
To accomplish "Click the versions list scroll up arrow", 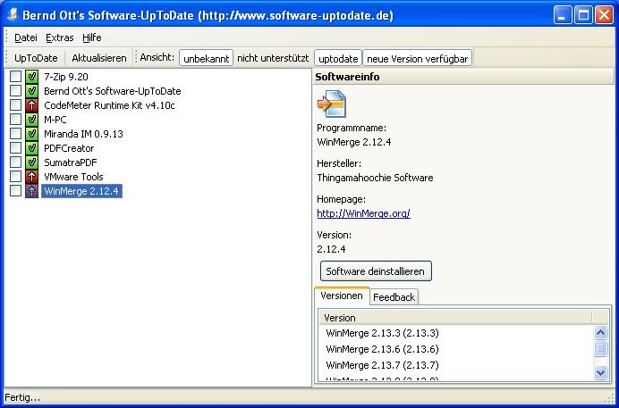I will (600, 333).
